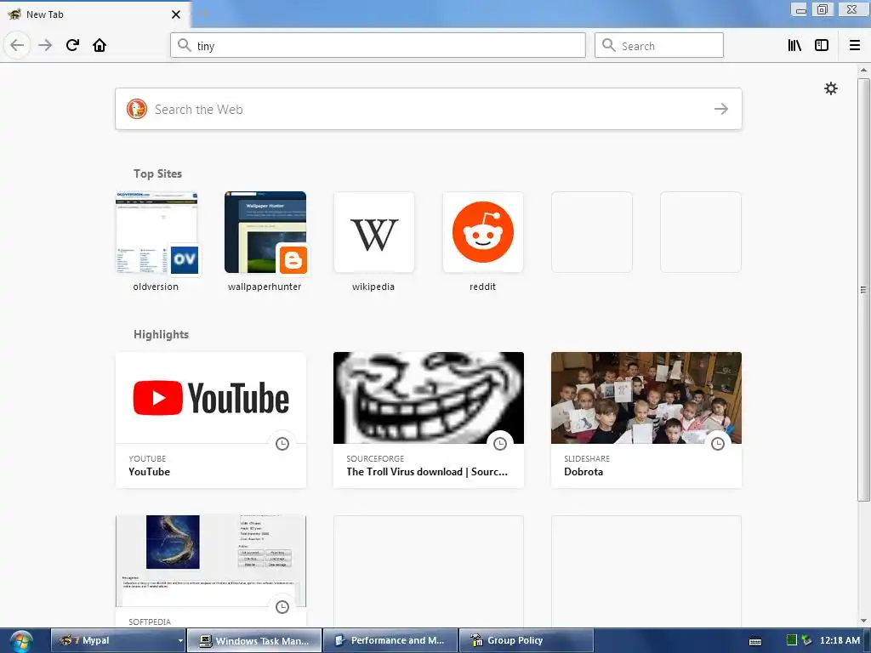This screenshot has width=871, height=653.
Task: Open the Library bookshelf icon
Action: 794,45
